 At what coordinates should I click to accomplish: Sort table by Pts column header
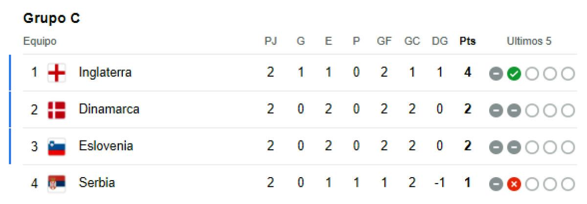tap(468, 41)
